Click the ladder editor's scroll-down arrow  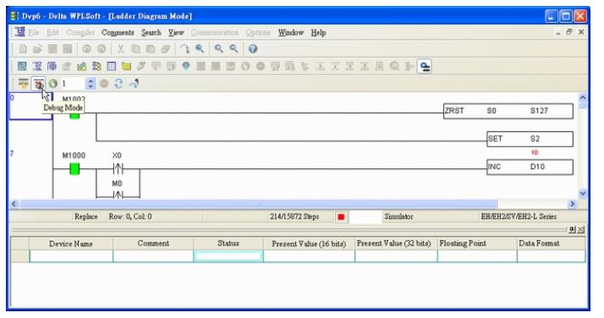[x=582, y=194]
